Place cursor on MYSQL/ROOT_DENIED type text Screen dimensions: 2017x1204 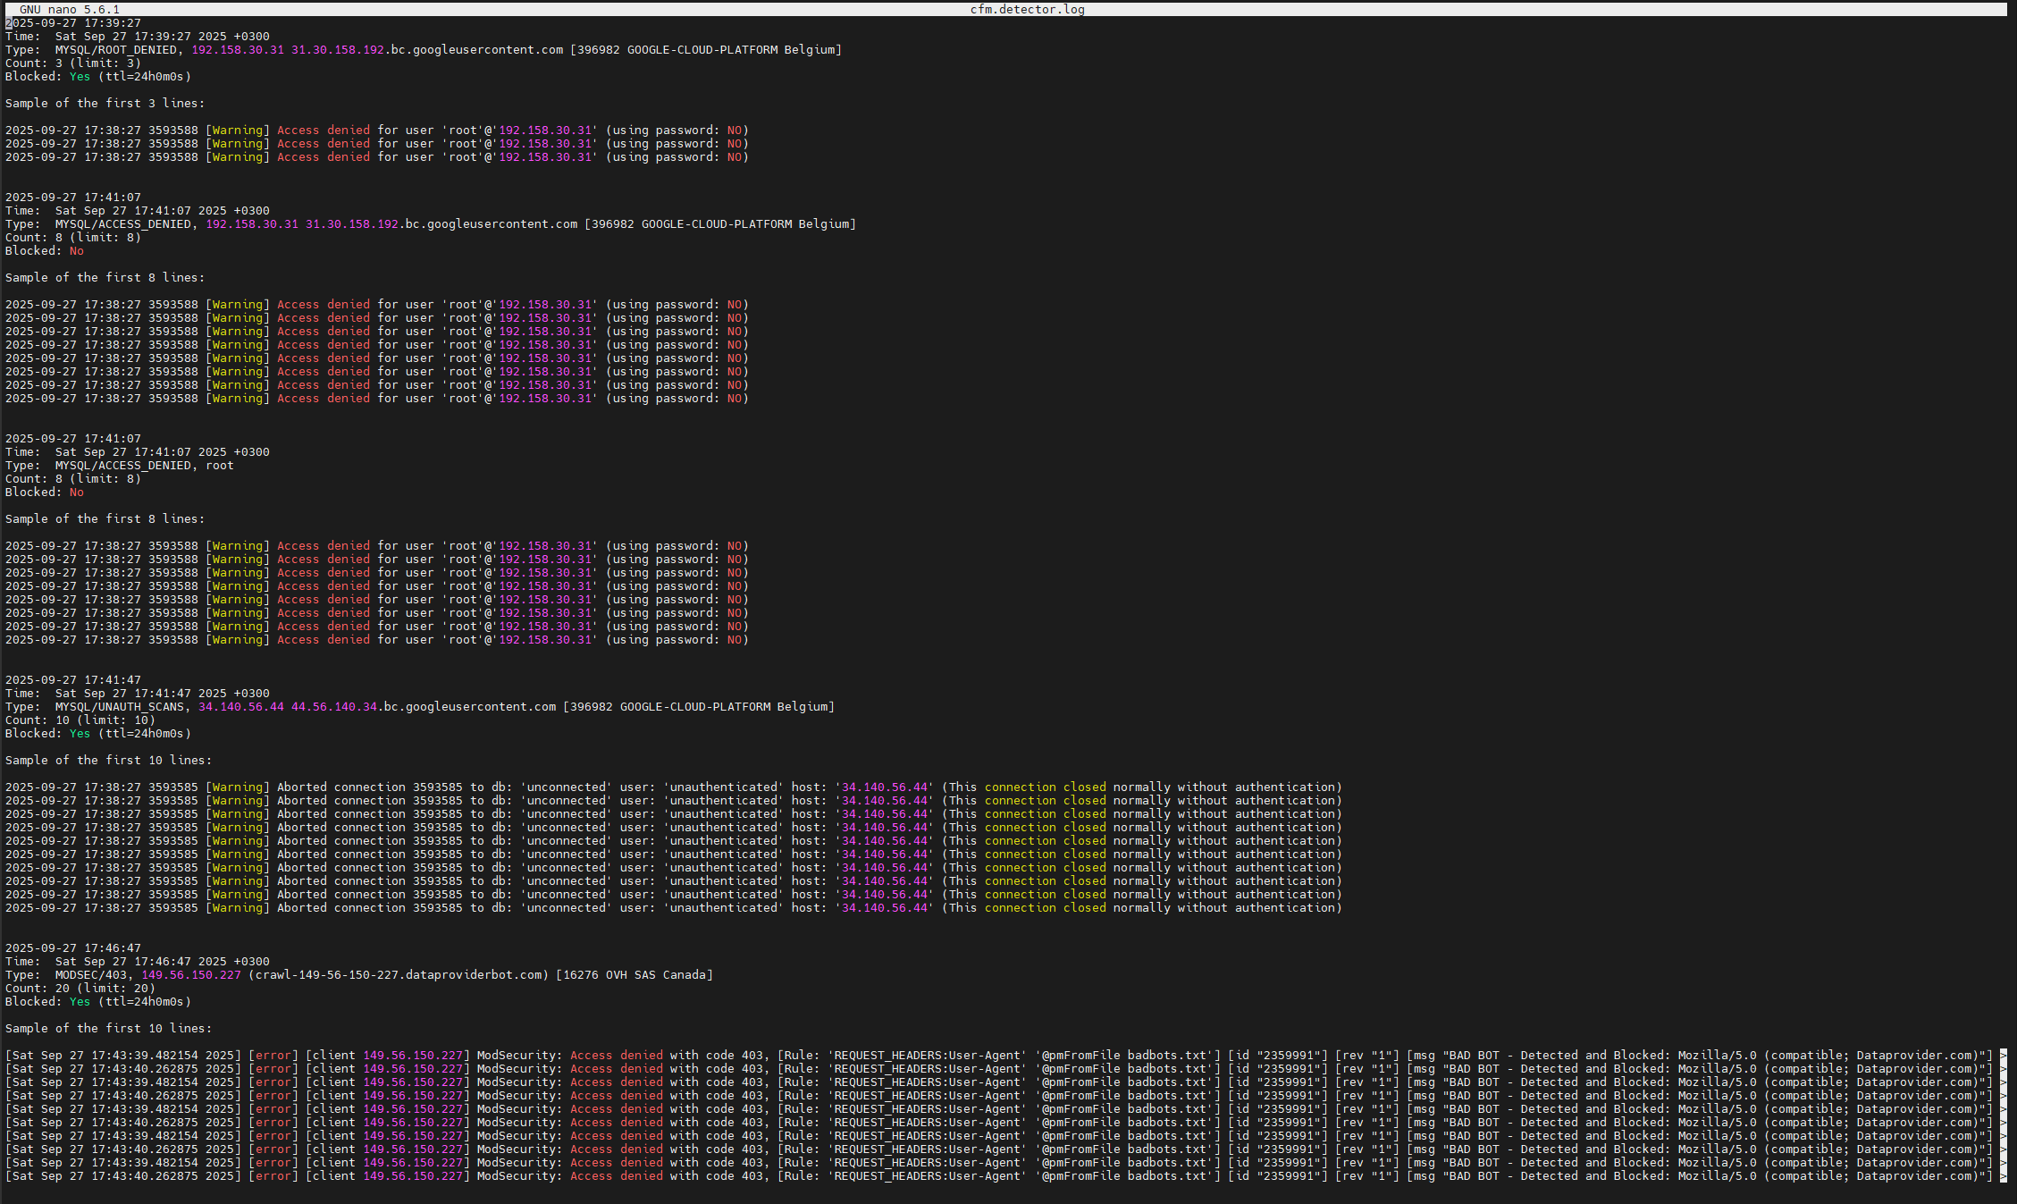pos(116,50)
